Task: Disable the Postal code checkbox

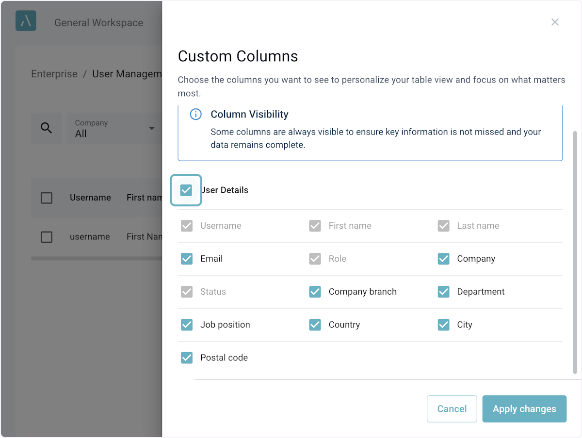Action: click(187, 358)
